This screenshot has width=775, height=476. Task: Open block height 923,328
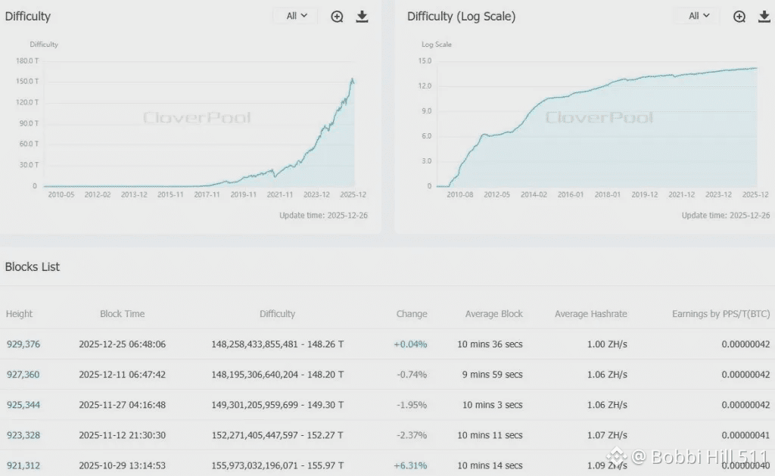pyautogui.click(x=23, y=435)
